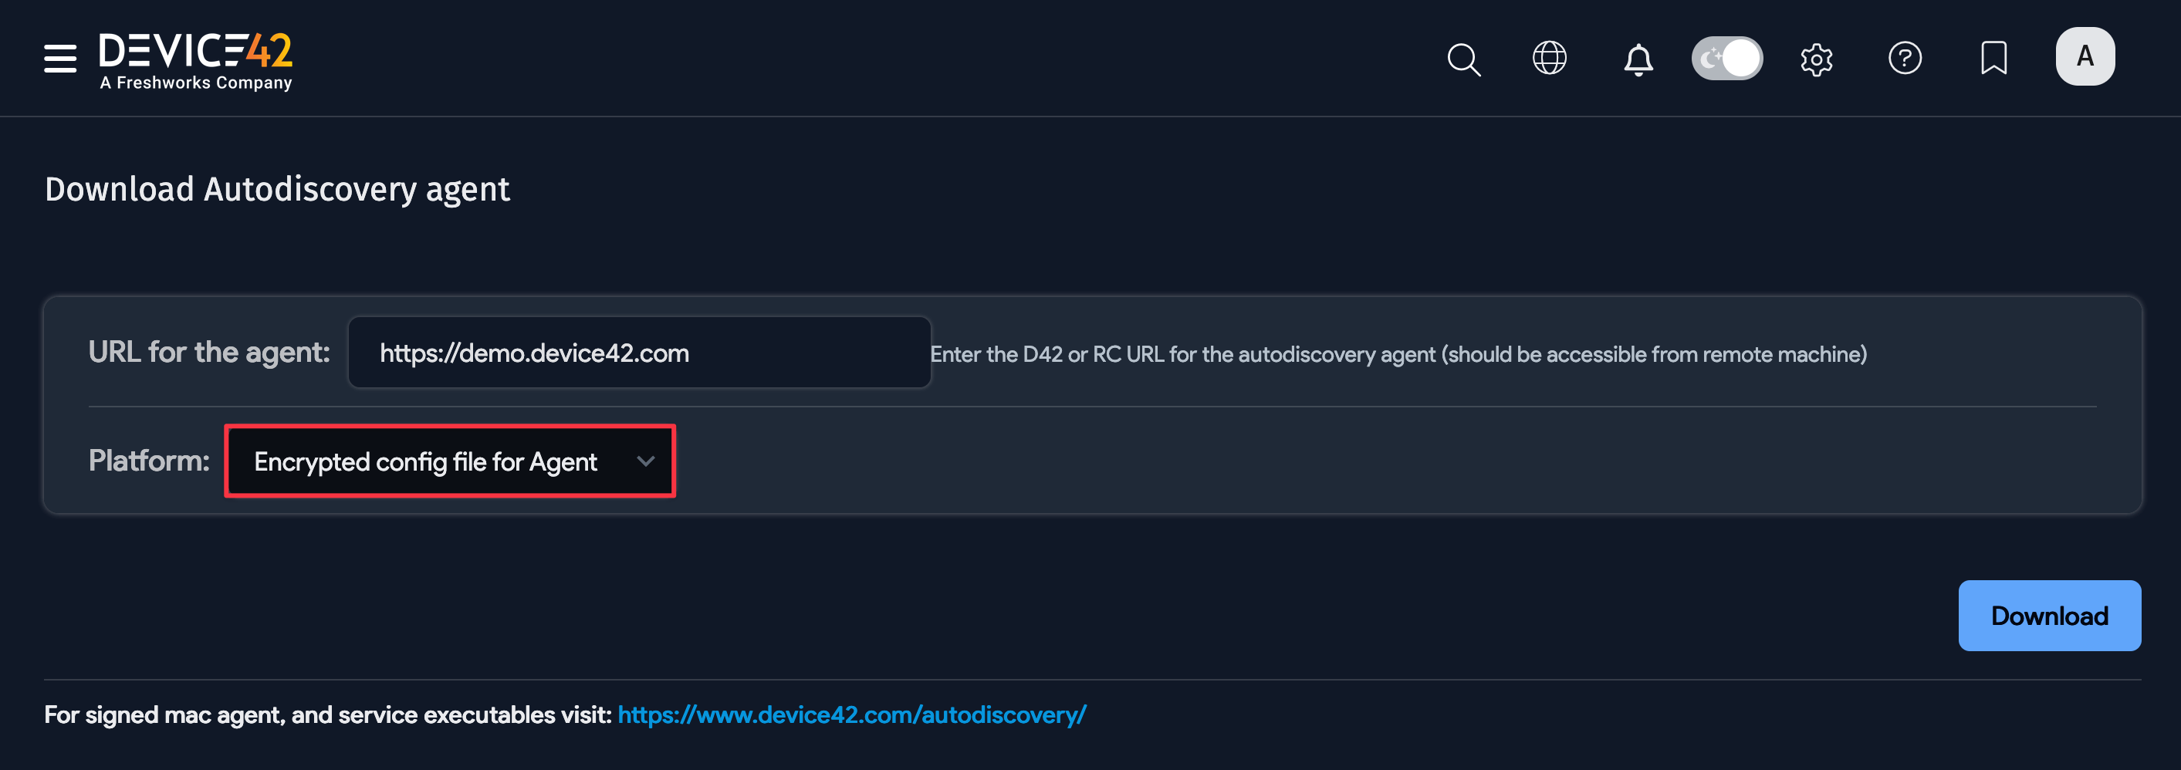Open the settings gear icon

tap(1817, 58)
